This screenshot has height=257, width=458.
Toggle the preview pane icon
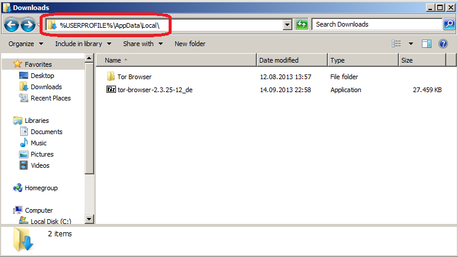point(427,44)
